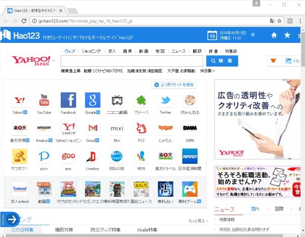The image size is (305, 237).
Task: Open the Twitter bird icon
Action: click(x=166, y=100)
